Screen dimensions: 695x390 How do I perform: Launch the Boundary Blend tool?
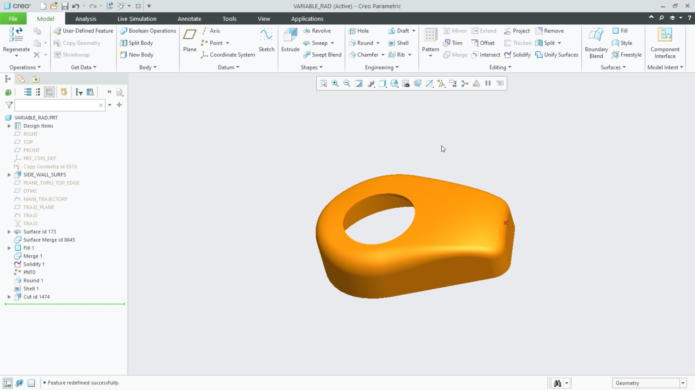596,43
